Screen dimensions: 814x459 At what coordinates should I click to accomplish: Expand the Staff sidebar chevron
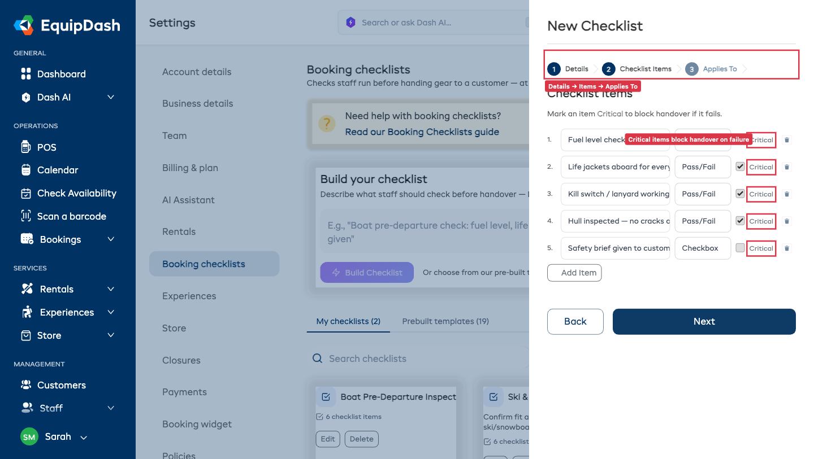click(x=111, y=408)
